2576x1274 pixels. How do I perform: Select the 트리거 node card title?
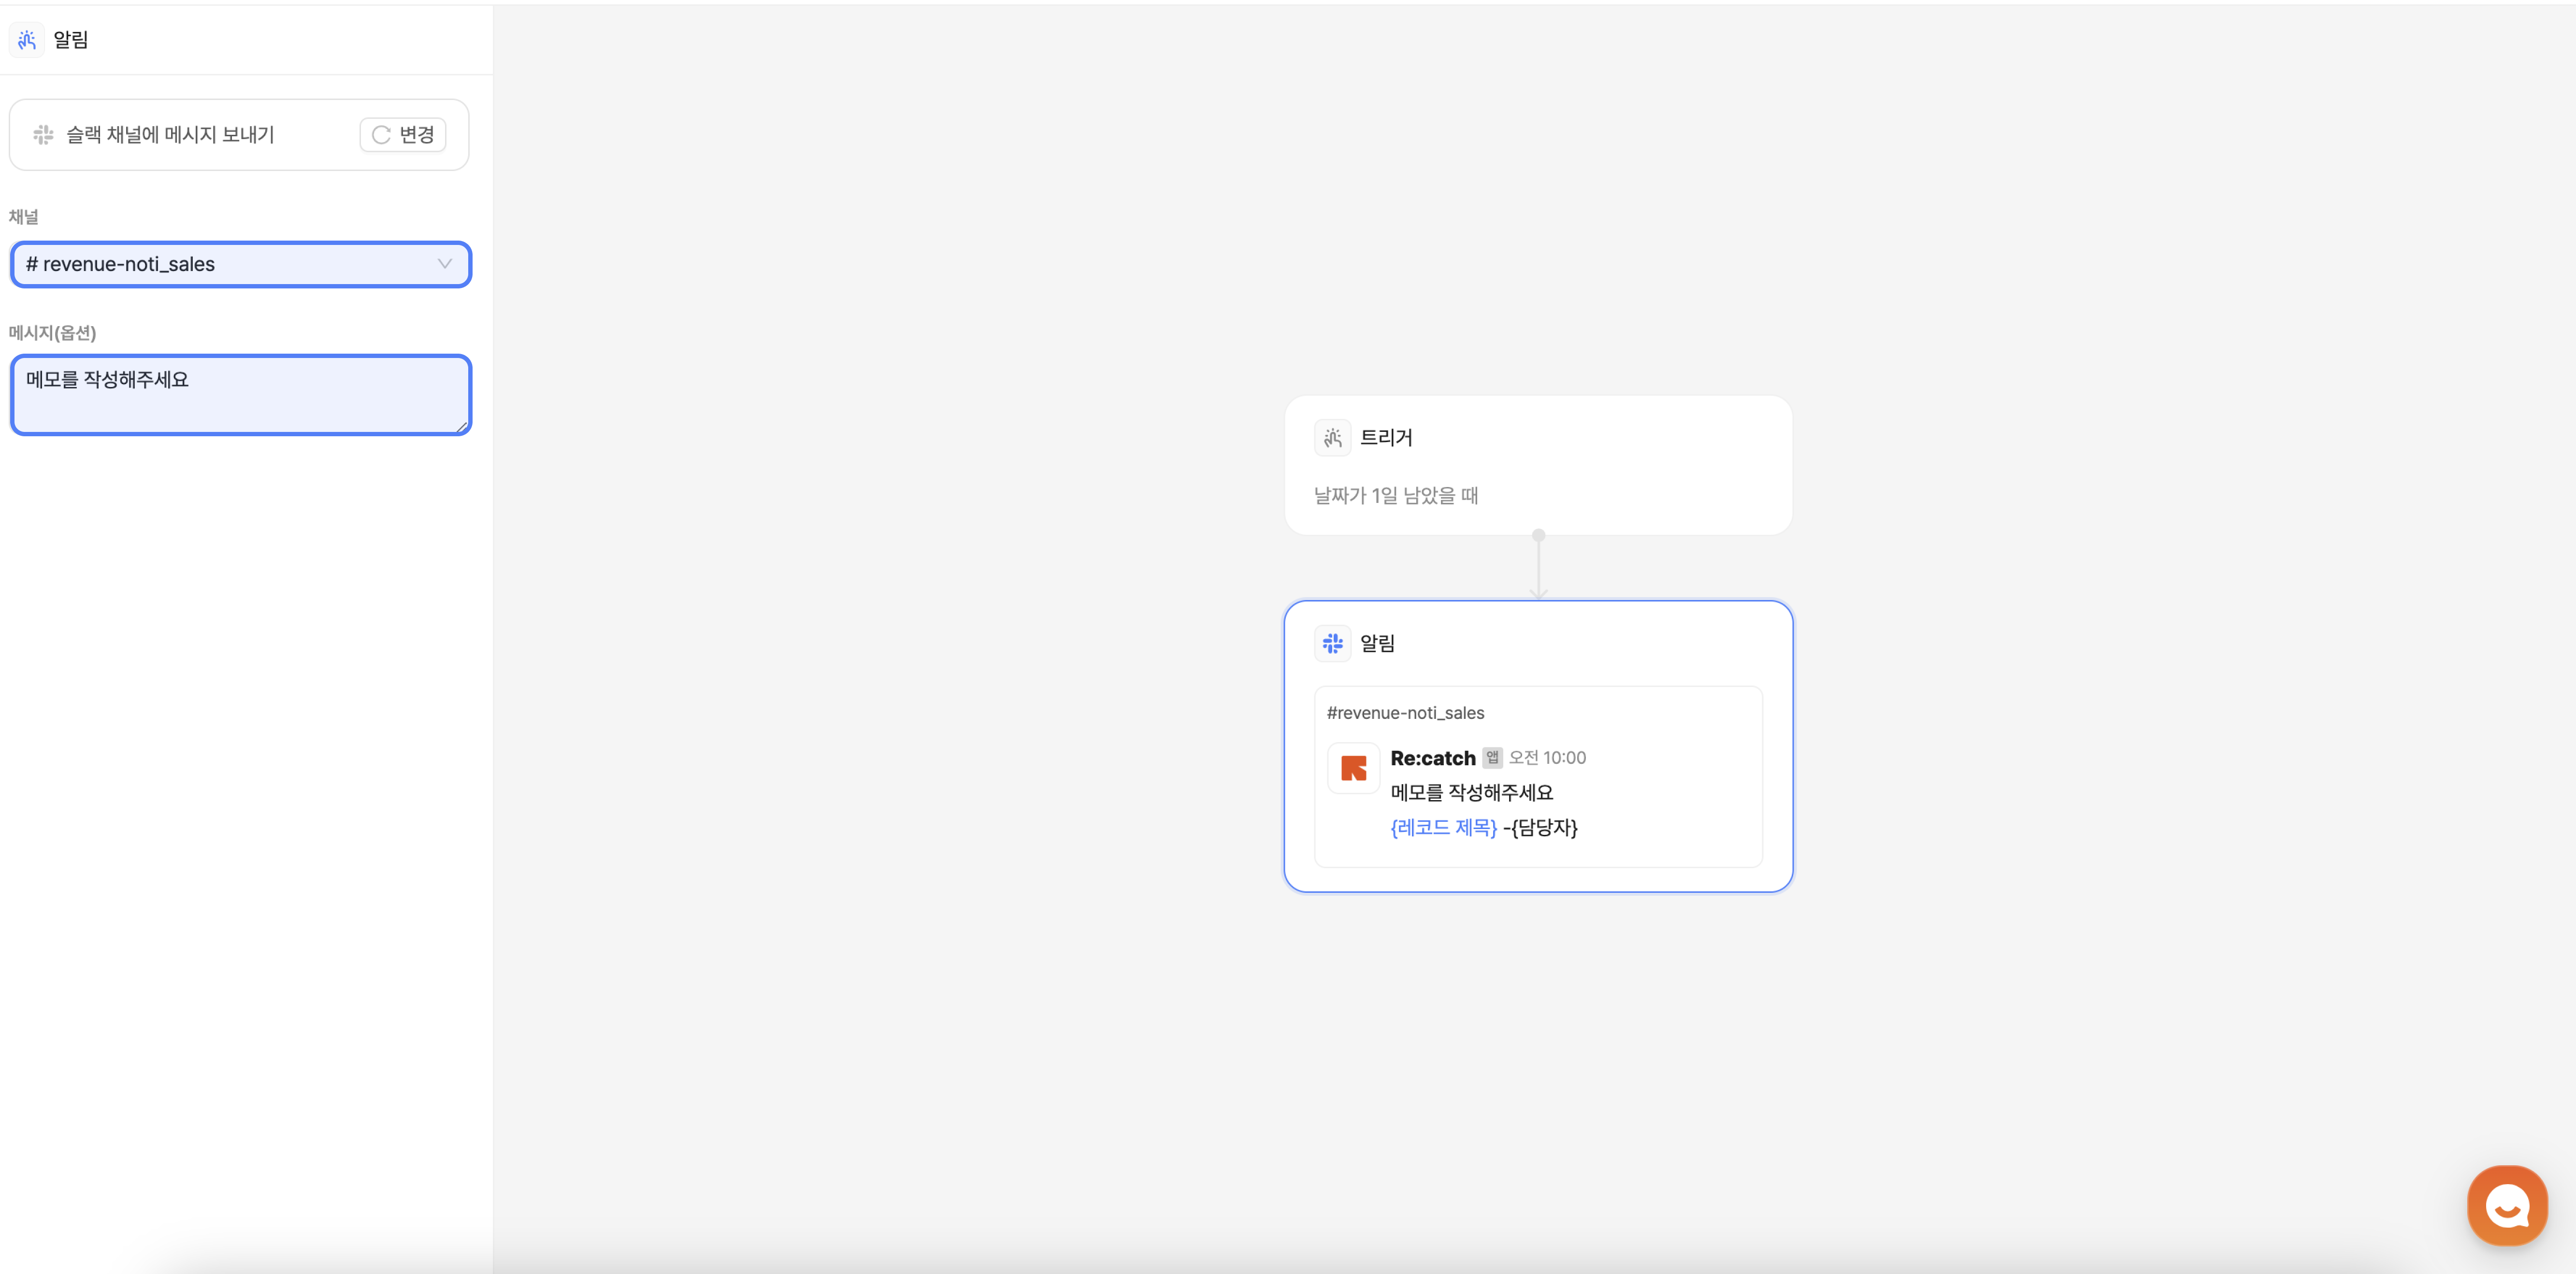[x=1386, y=438]
